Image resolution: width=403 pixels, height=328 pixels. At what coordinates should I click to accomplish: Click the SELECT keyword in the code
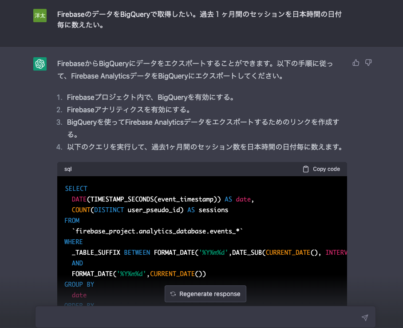coord(76,189)
